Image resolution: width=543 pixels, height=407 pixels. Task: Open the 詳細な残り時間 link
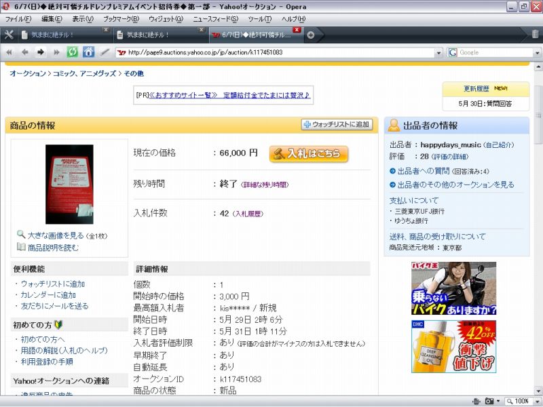click(x=265, y=185)
